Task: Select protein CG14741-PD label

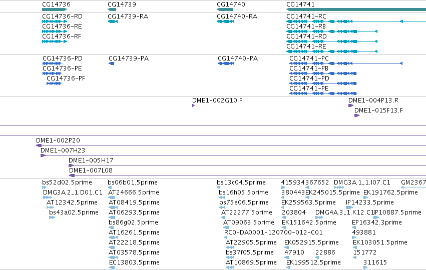Action: tap(309, 78)
